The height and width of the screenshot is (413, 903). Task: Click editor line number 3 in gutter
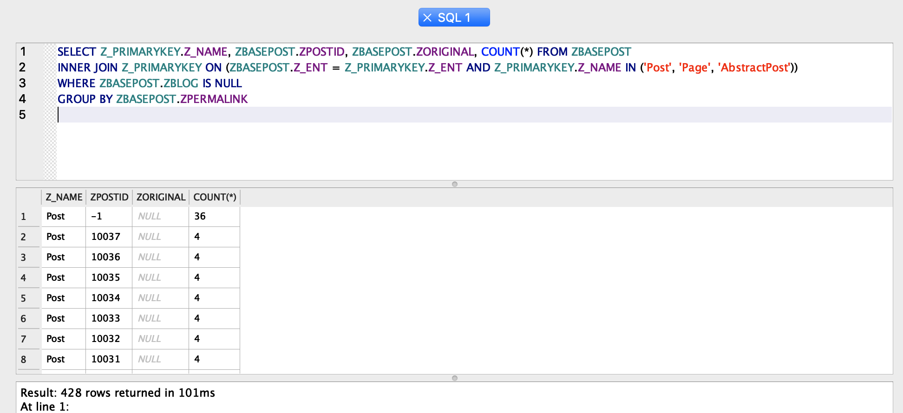coord(23,83)
